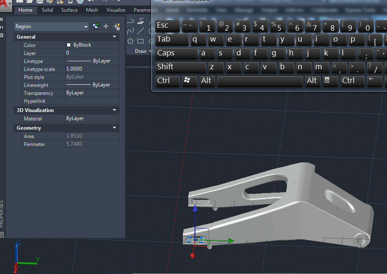This screenshot has width=387, height=274.
Task: Select the Planar Surface tool icon
Action: 140,21
